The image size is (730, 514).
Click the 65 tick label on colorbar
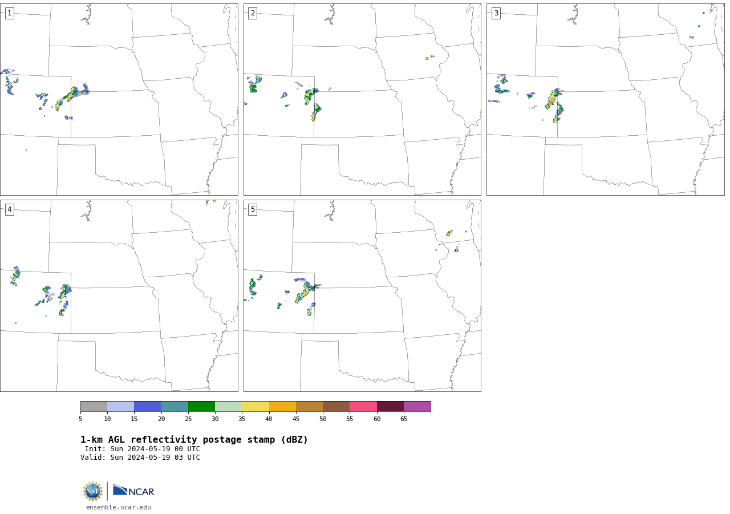[x=404, y=419]
